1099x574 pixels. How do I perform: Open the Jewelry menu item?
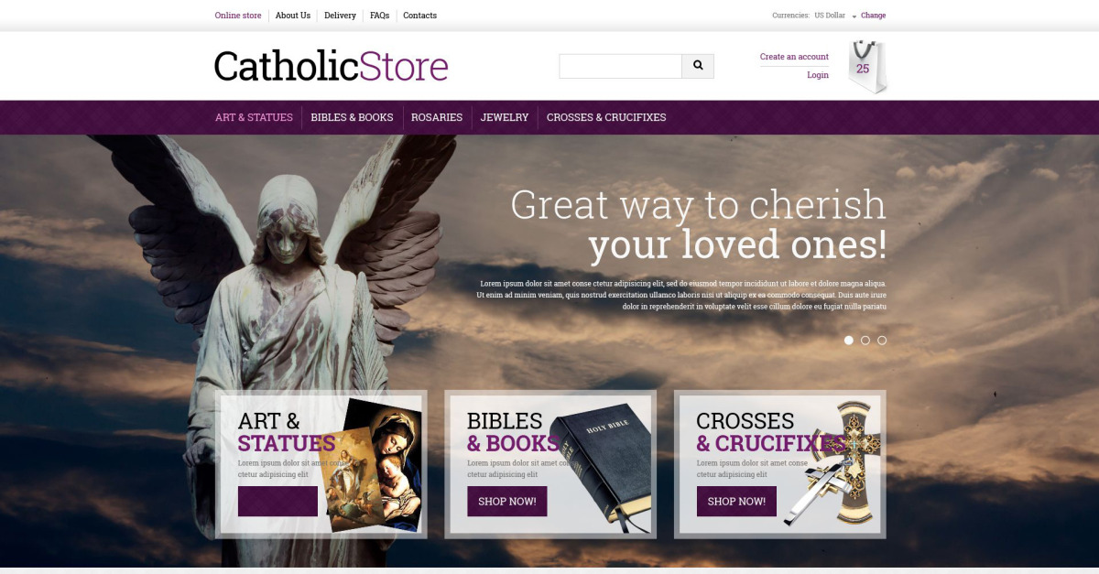[x=505, y=117]
